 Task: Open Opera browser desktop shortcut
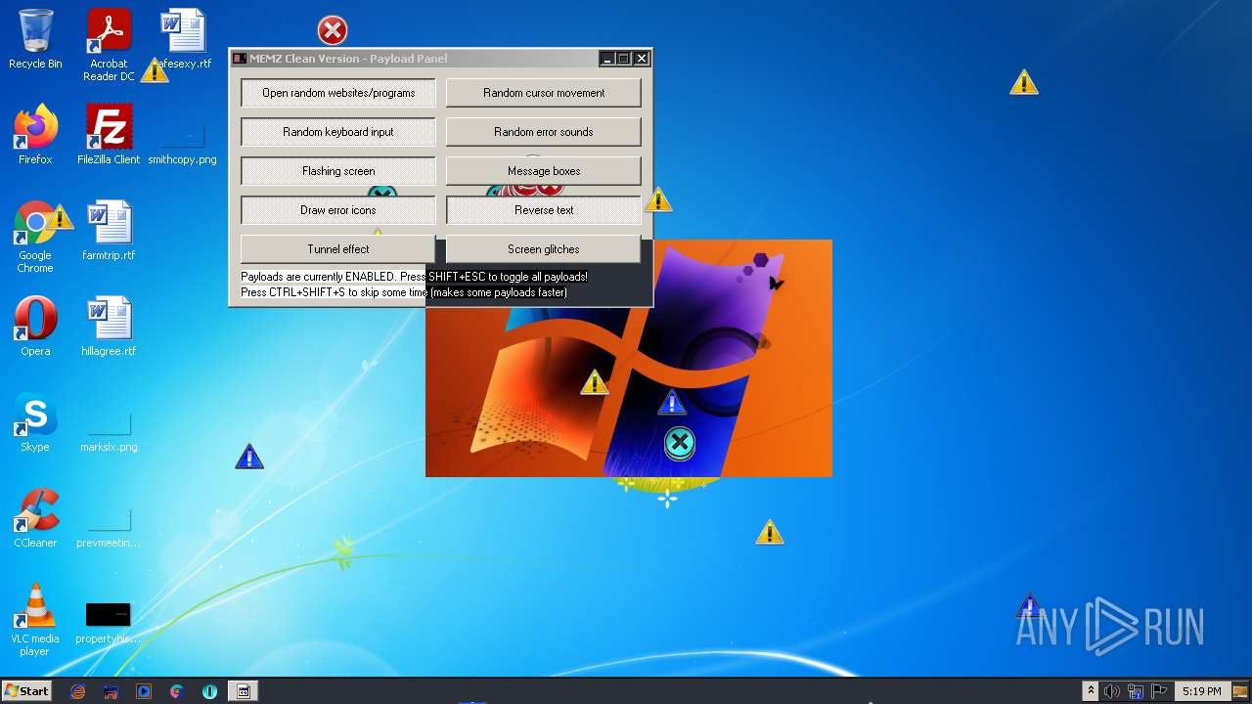(x=35, y=327)
